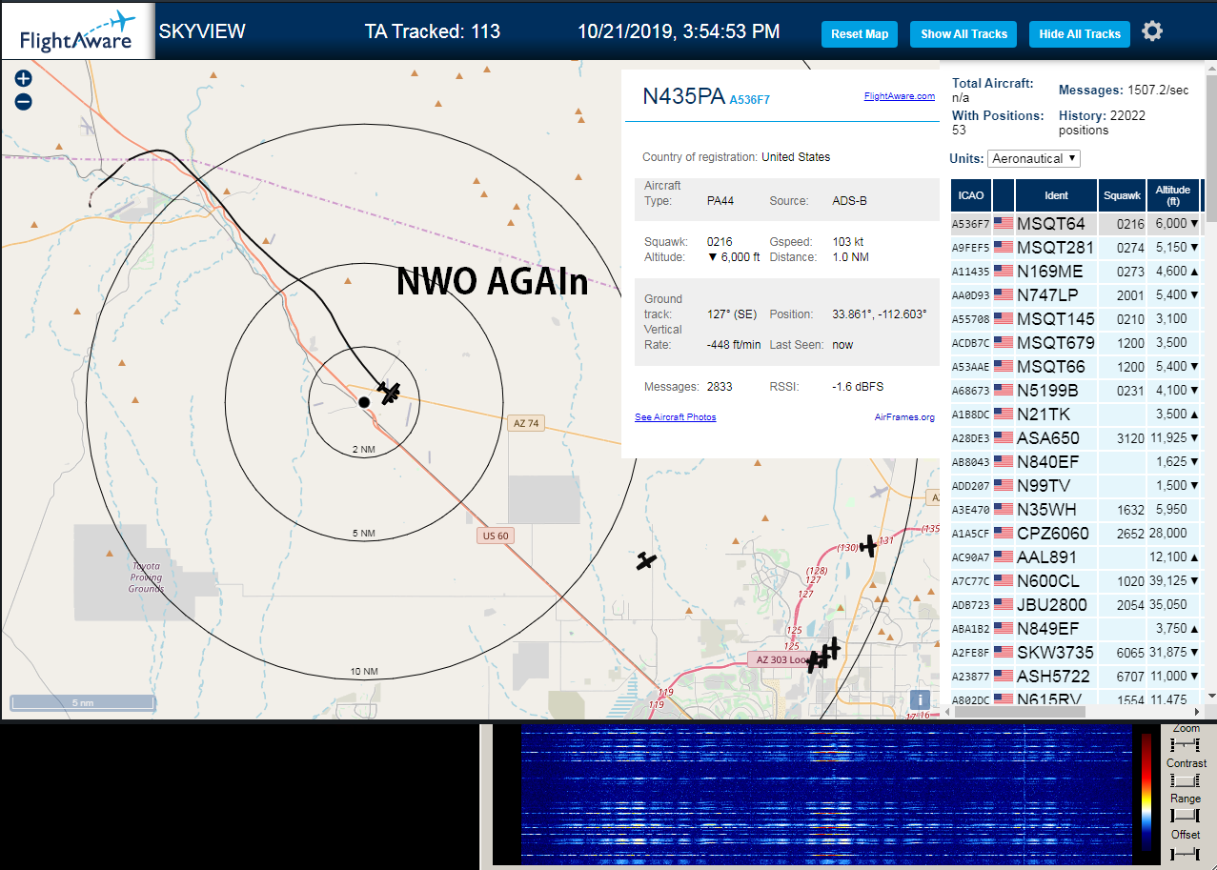This screenshot has height=870, width=1217.
Task: Select the N840EF aircraft row
Action: click(1076, 461)
